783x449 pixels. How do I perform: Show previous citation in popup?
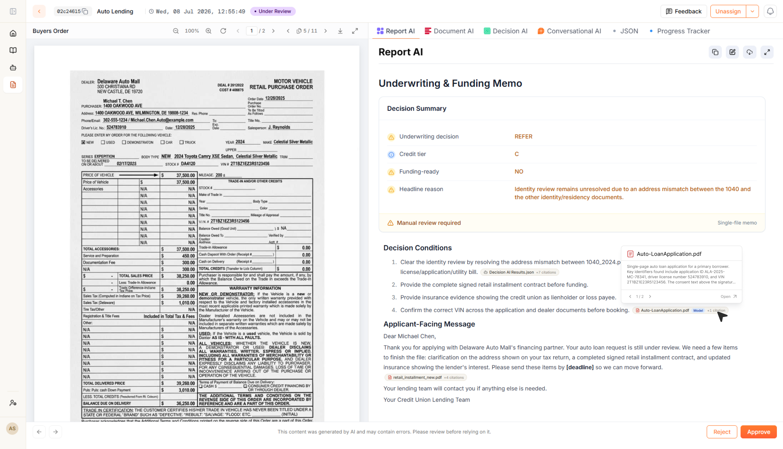pos(630,296)
